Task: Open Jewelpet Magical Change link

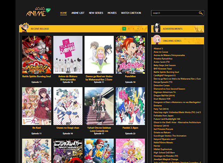Action: coord(166,159)
